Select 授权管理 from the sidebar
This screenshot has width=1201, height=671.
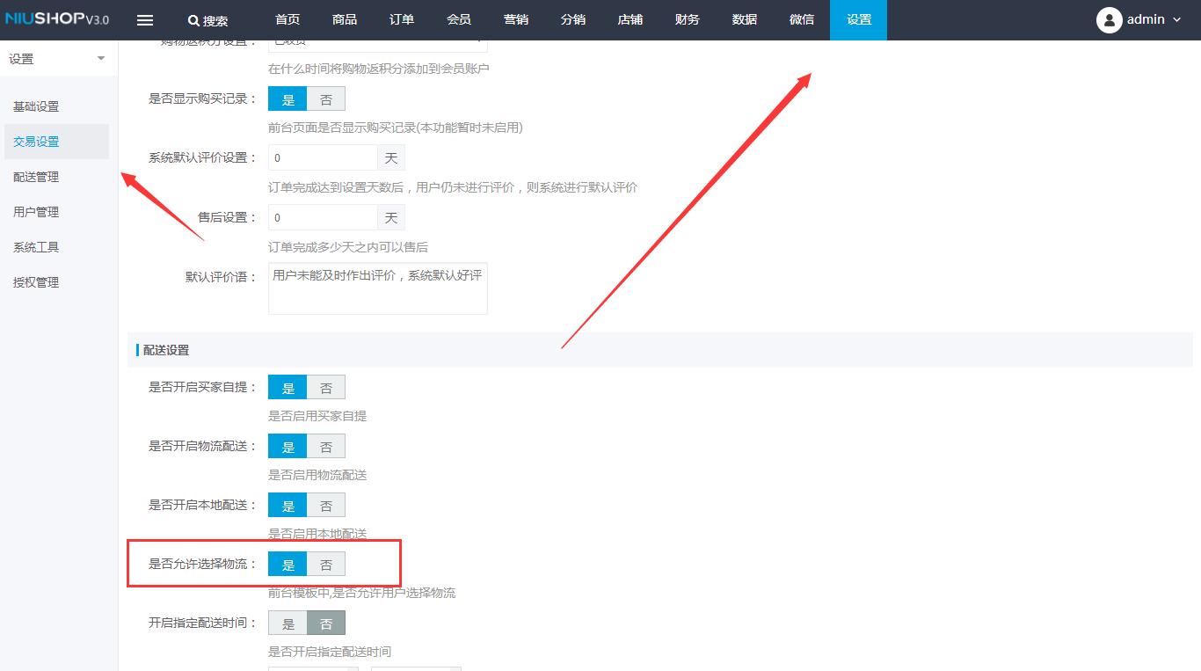(35, 281)
